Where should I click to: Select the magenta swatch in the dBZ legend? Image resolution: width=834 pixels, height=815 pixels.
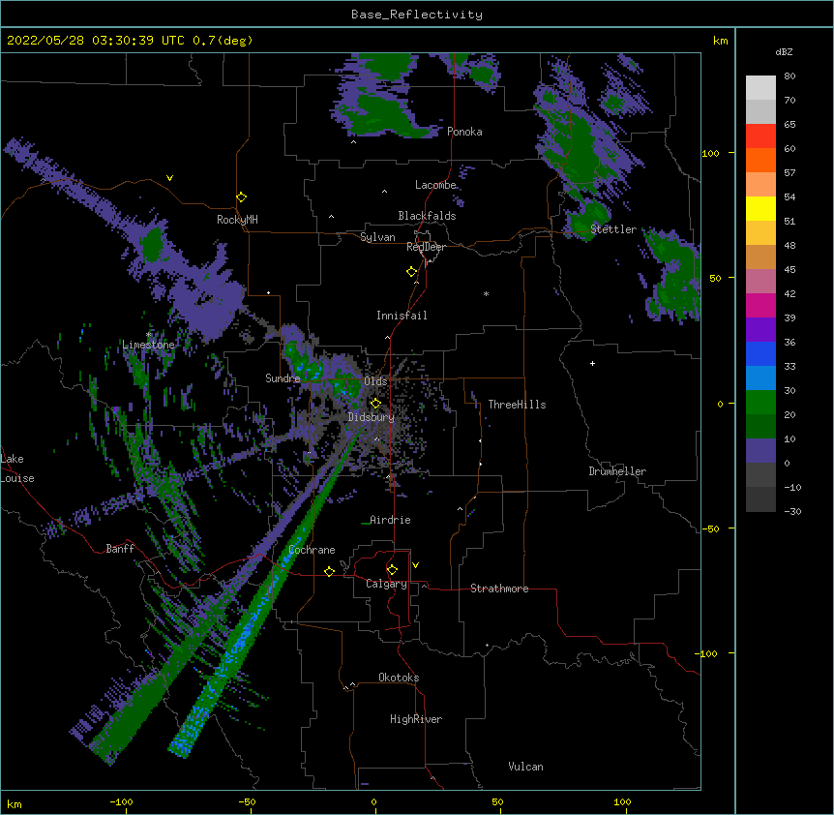coord(760,305)
